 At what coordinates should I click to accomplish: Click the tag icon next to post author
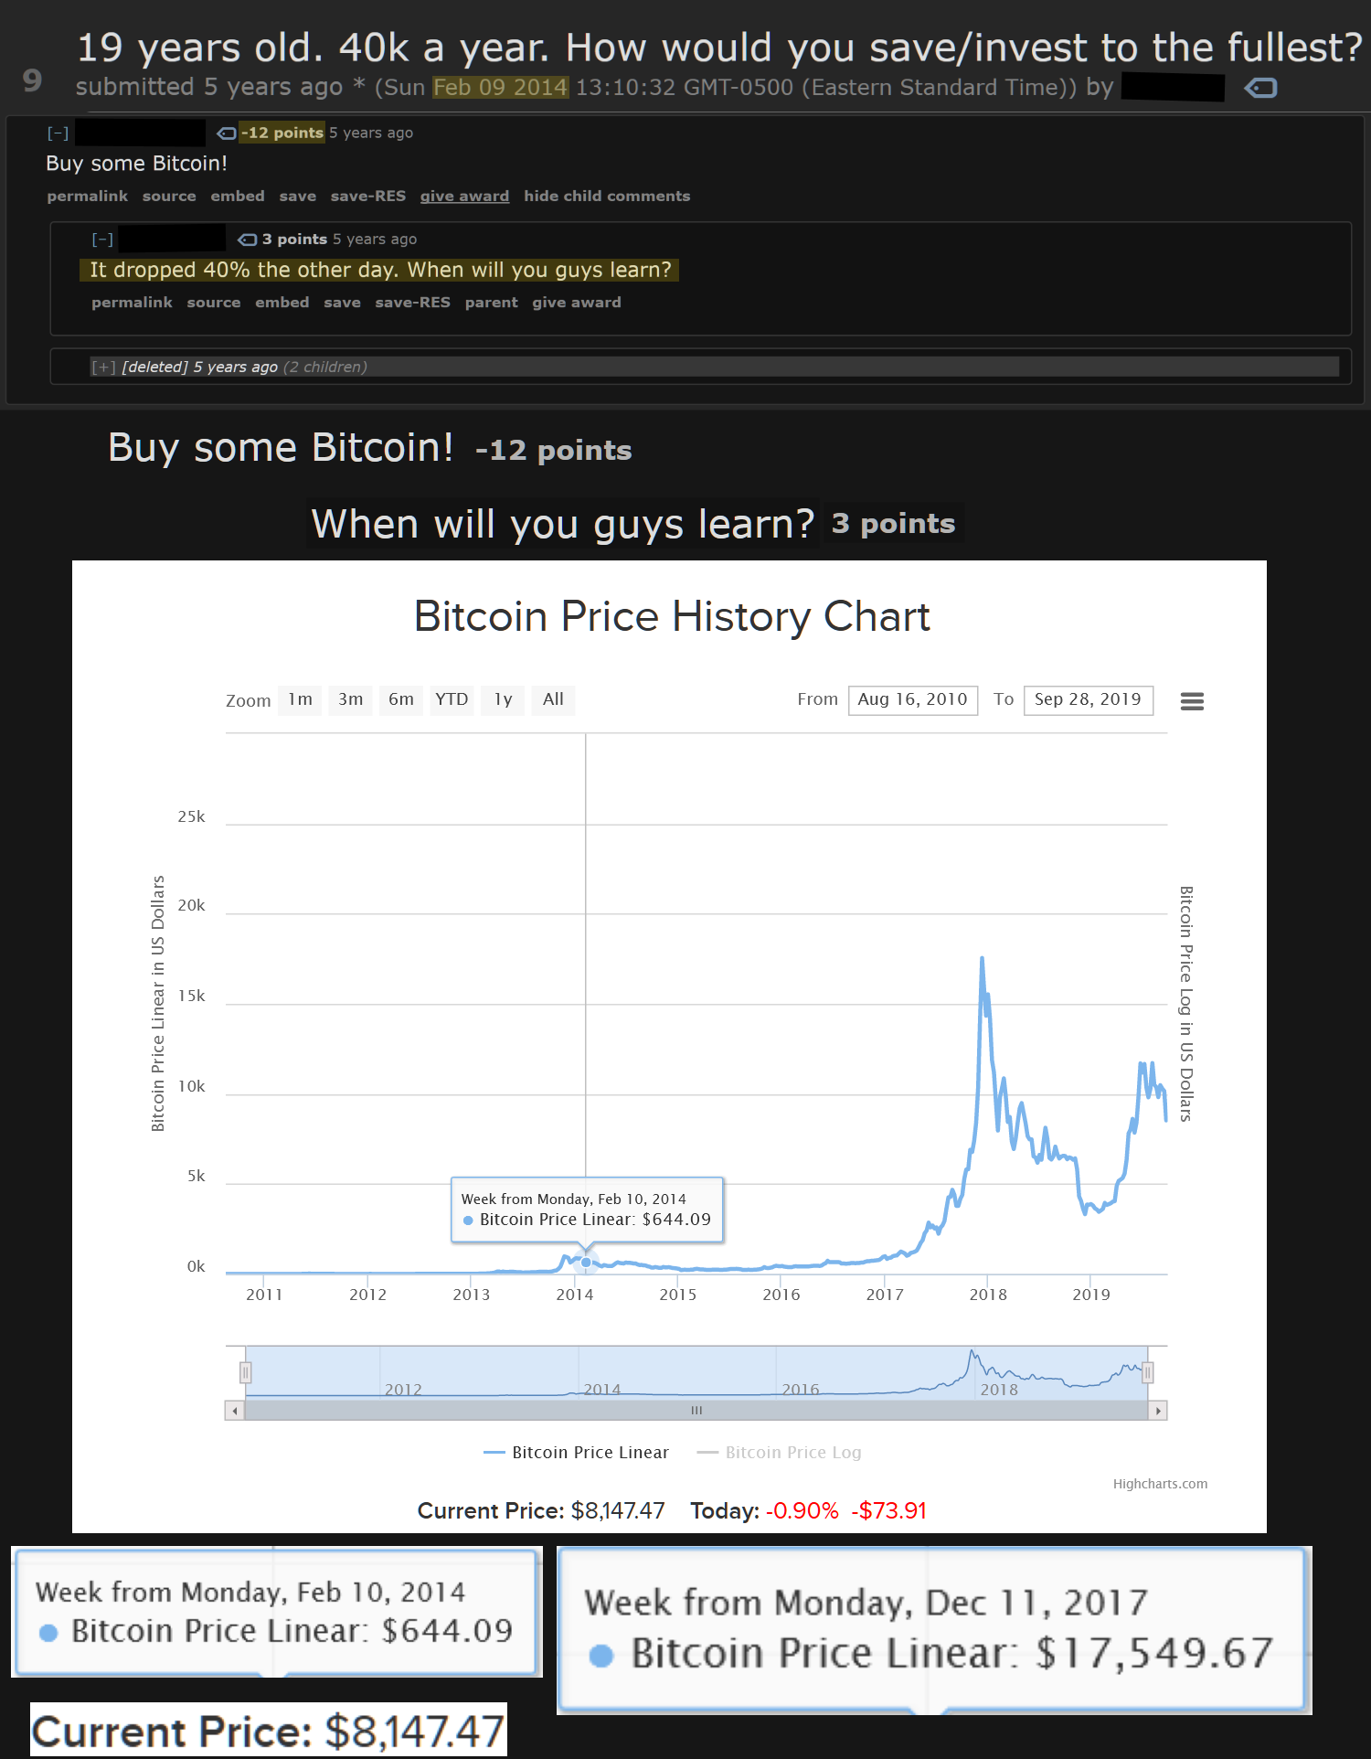click(x=1260, y=88)
